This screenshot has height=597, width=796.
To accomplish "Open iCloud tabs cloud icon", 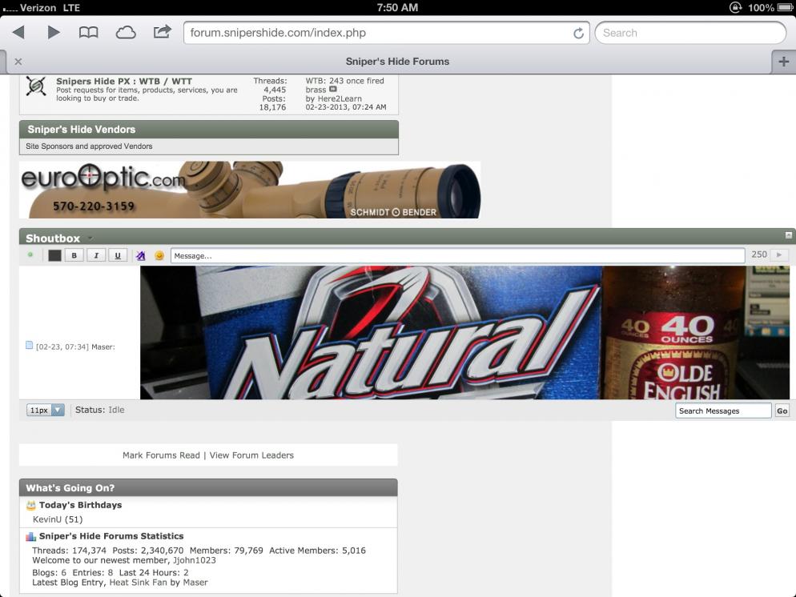I will point(126,33).
